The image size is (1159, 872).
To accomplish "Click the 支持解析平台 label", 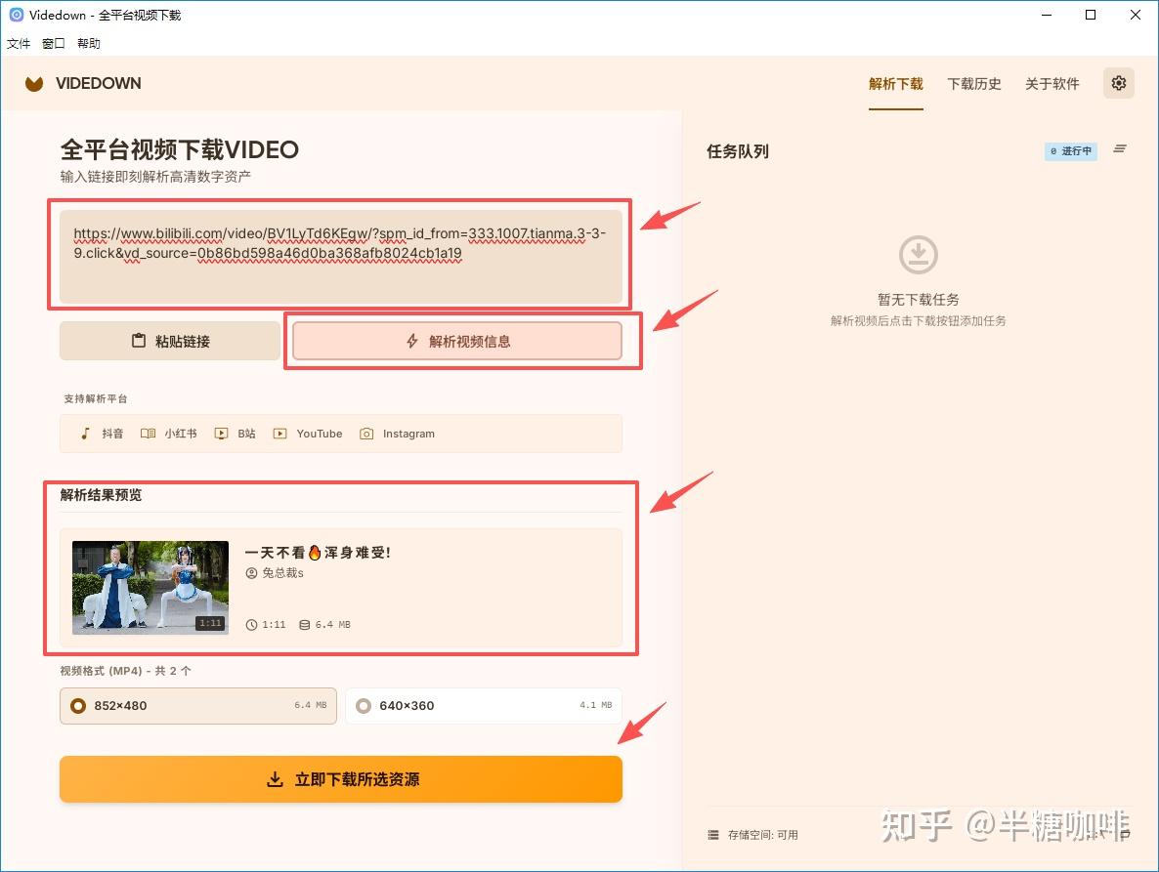I will tap(96, 398).
